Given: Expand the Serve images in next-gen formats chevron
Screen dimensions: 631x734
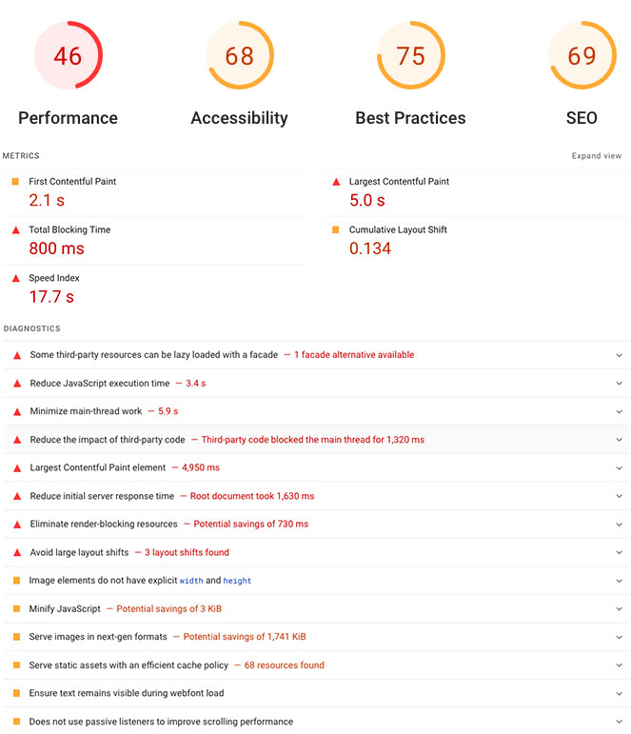Looking at the screenshot, I should (620, 638).
